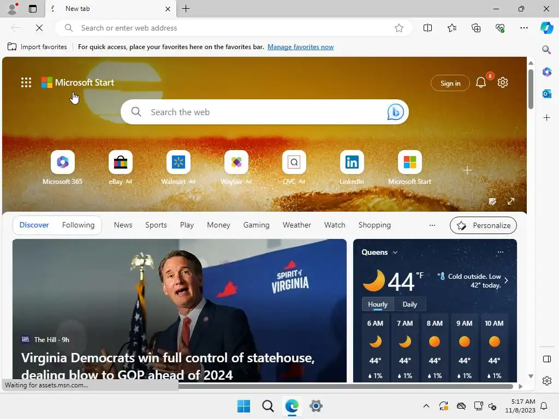This screenshot has width=559, height=419.
Task: Switch weather to Daily view
Action: coord(409,304)
